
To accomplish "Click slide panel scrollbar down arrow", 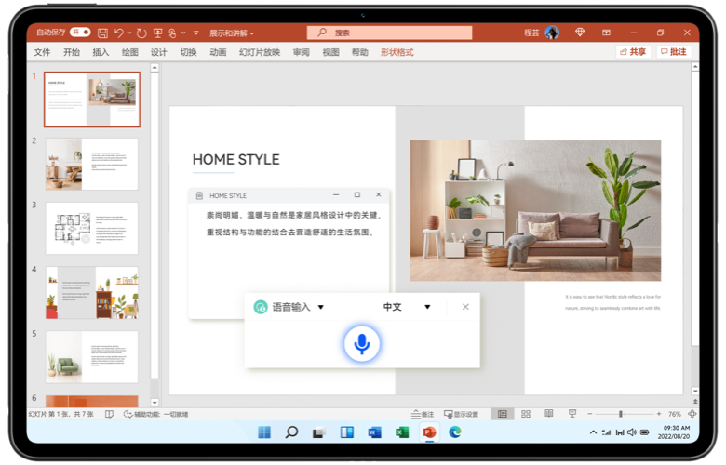I will pos(155,403).
